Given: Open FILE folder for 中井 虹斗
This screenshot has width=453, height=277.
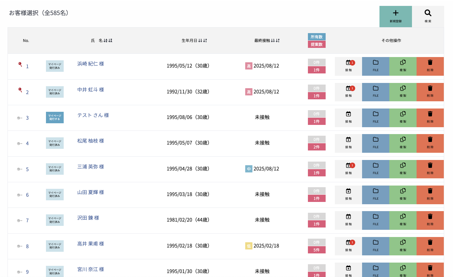Looking at the screenshot, I should pos(376,92).
